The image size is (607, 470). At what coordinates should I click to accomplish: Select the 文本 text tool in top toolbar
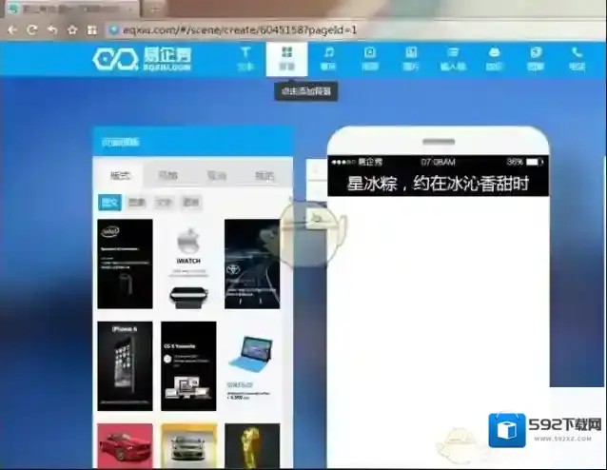(245, 58)
